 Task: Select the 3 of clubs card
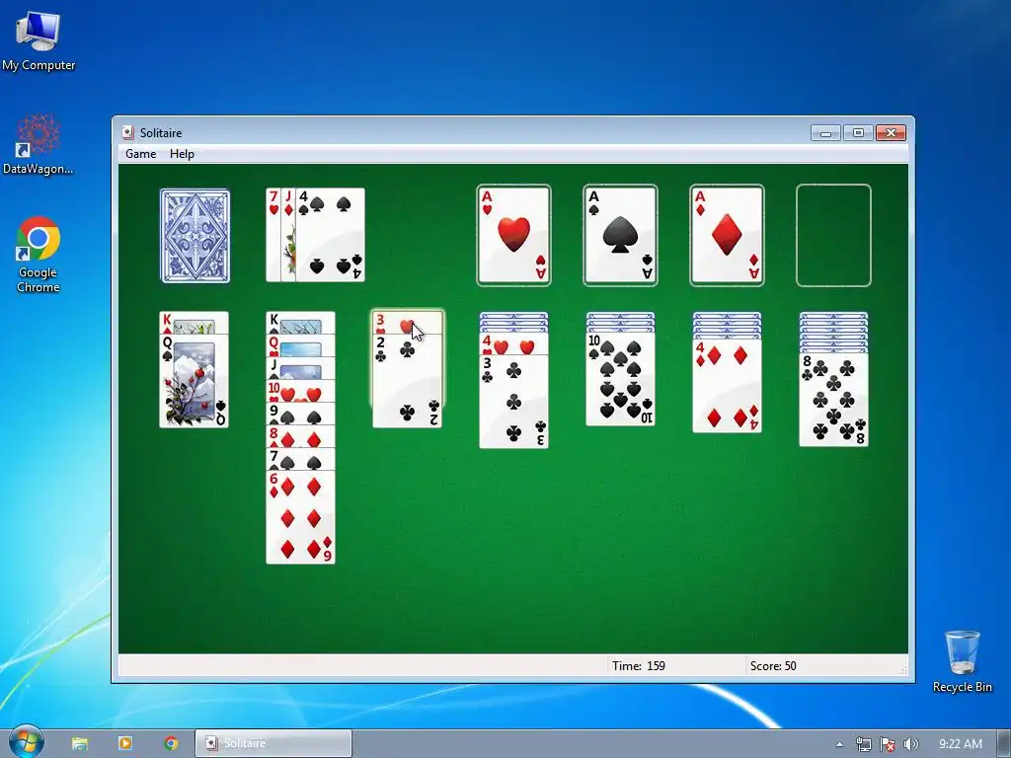(513, 401)
